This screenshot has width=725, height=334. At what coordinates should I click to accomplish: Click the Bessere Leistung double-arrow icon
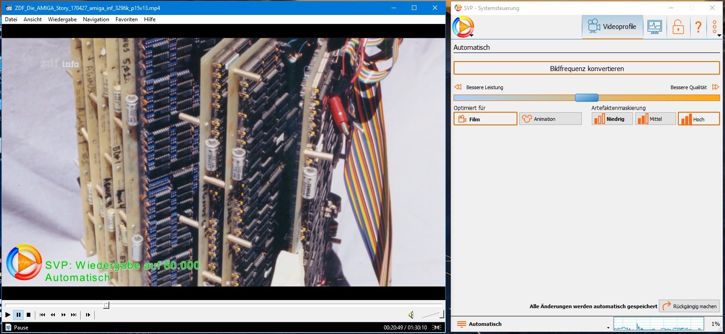458,87
